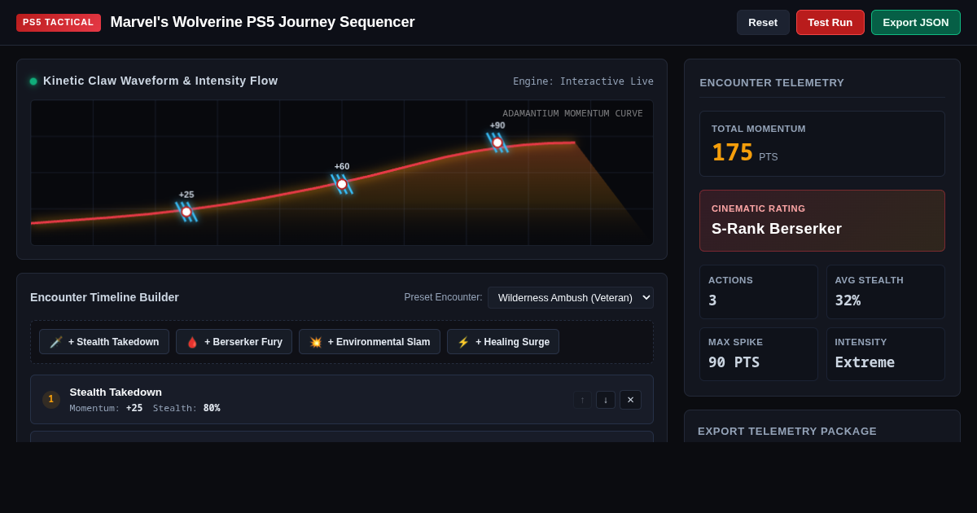Add an Environmental Slam action
Viewport: 977px width, 513px height.
coord(370,342)
